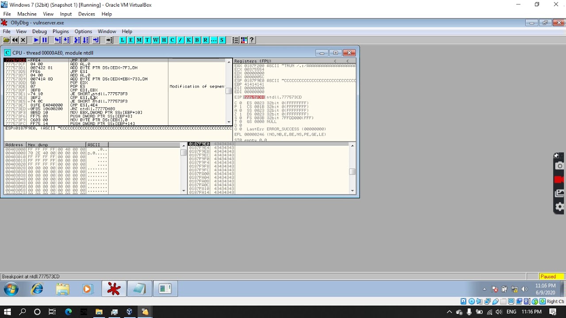Open Memory map with the M icon
The height and width of the screenshot is (318, 566).
[x=139, y=40]
